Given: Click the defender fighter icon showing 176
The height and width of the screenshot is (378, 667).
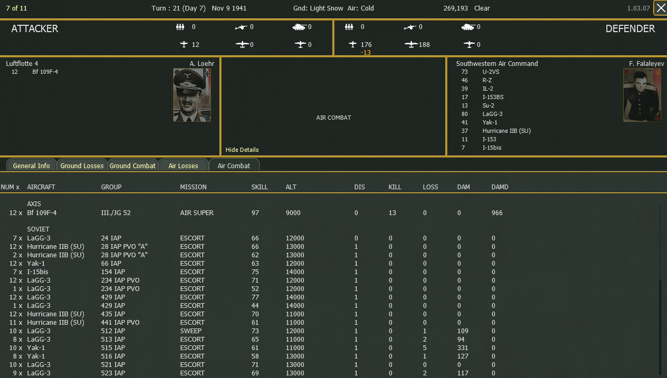Looking at the screenshot, I should click(352, 45).
